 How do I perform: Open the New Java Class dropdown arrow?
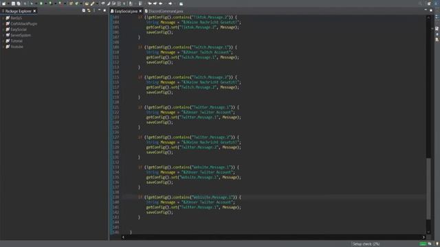click(81, 3)
